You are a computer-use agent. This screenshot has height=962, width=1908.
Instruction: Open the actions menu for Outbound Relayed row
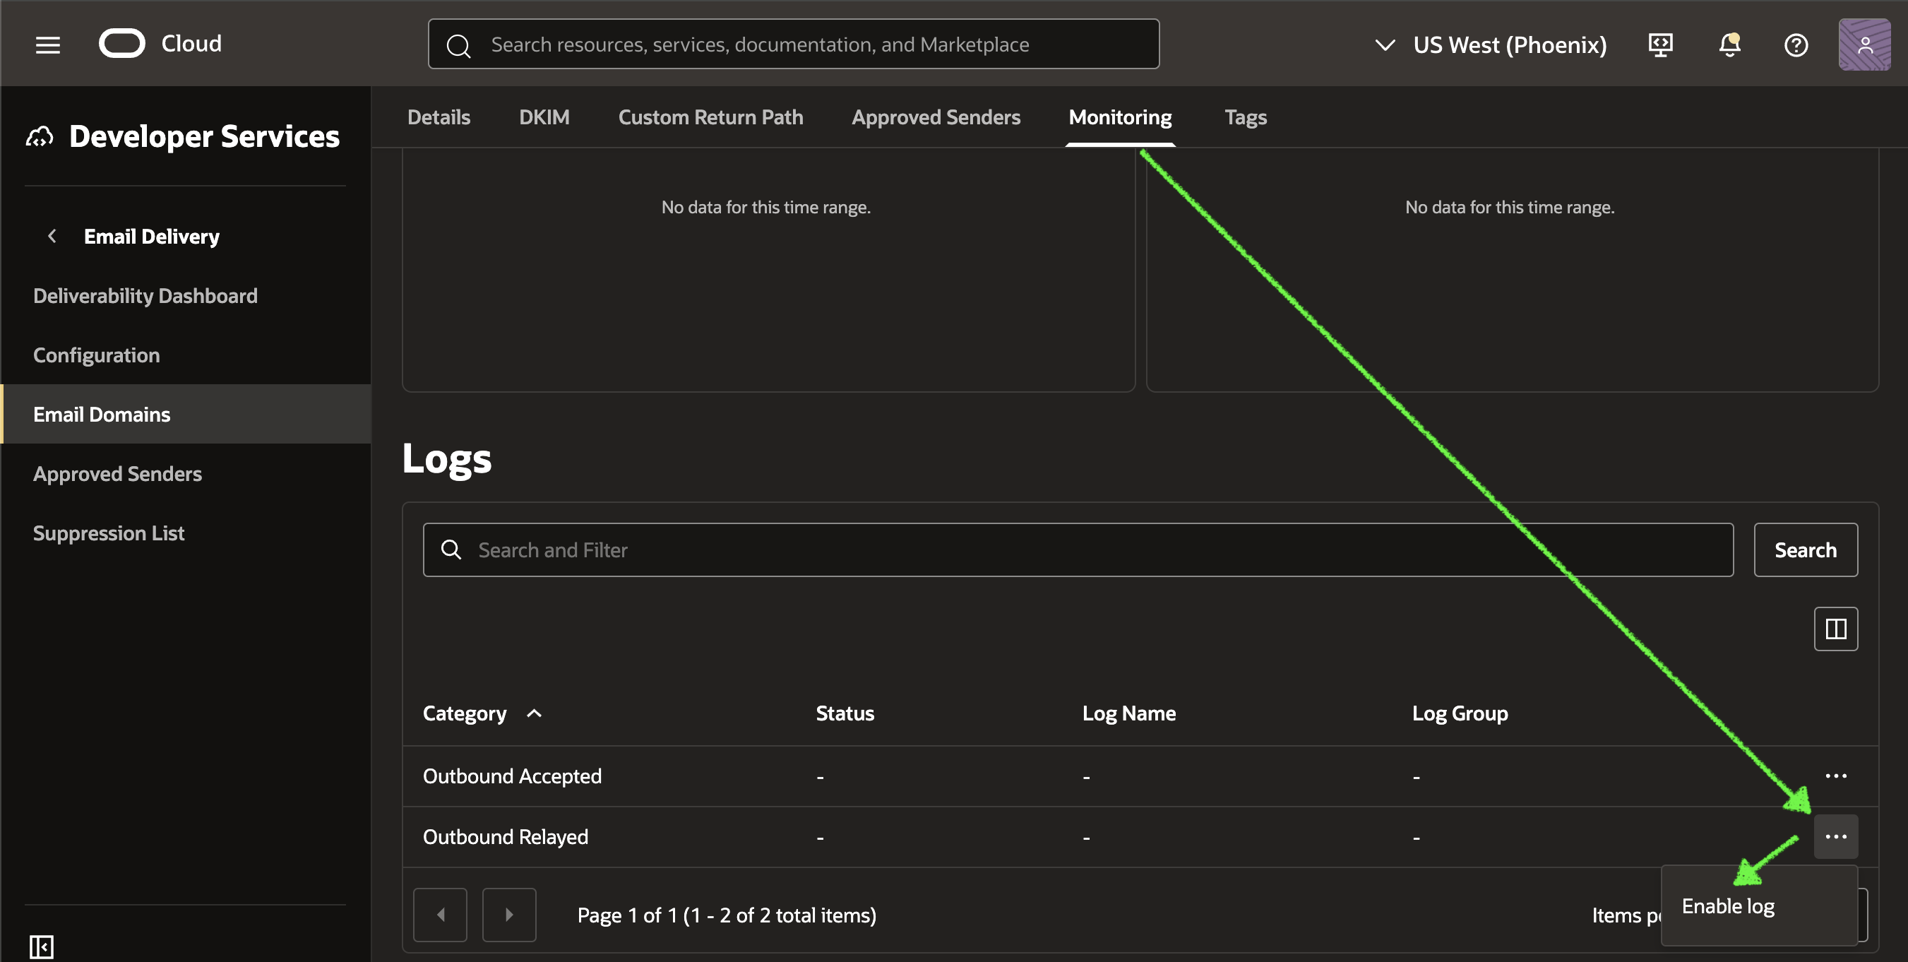point(1836,836)
